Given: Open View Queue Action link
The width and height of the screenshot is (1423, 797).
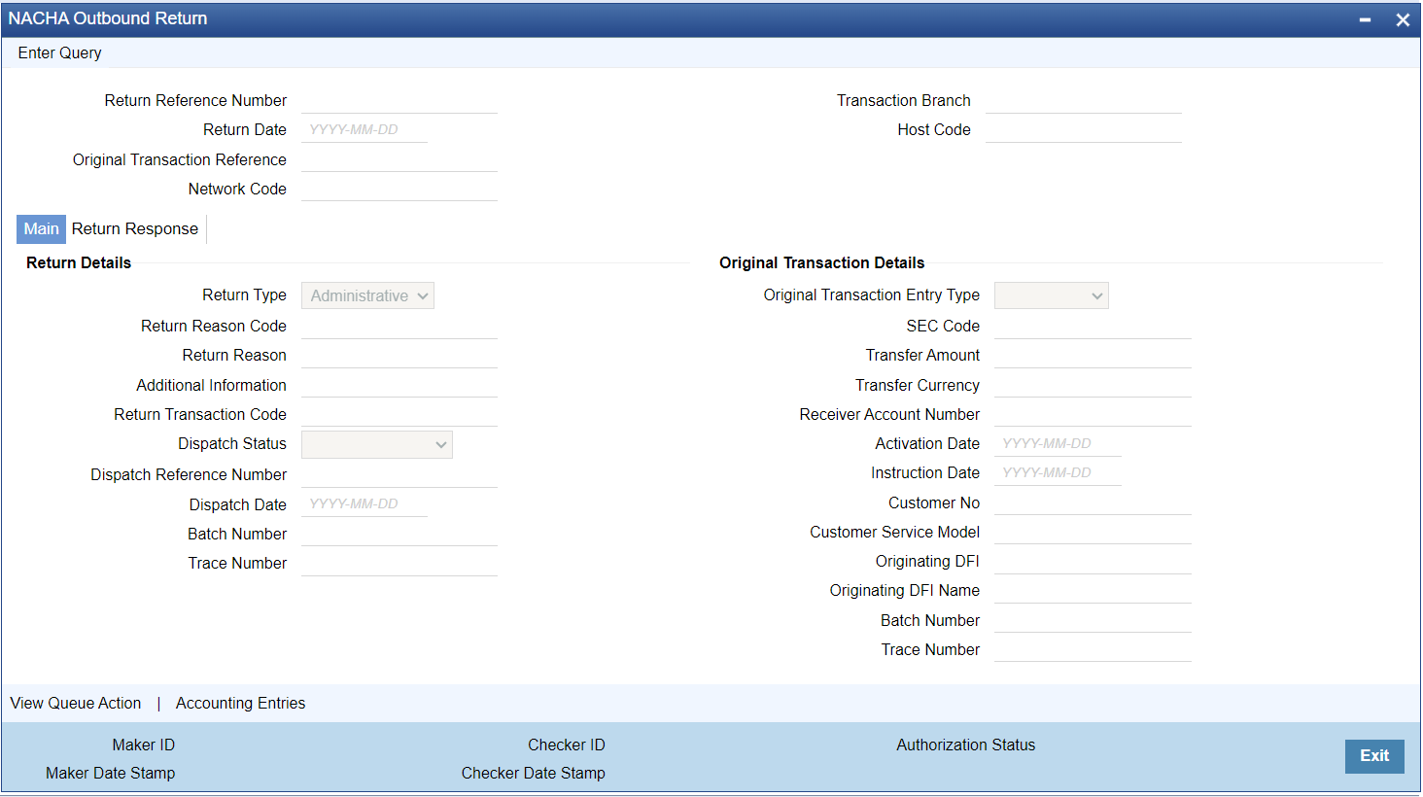Looking at the screenshot, I should pyautogui.click(x=76, y=704).
